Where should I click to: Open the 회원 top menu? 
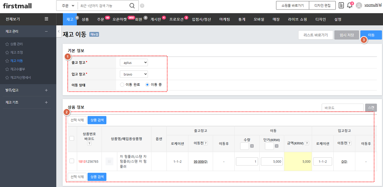(x=138, y=19)
